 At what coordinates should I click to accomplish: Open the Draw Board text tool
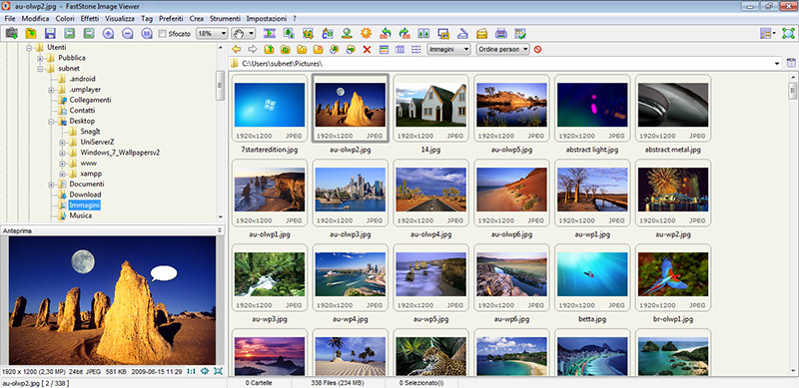(x=328, y=34)
